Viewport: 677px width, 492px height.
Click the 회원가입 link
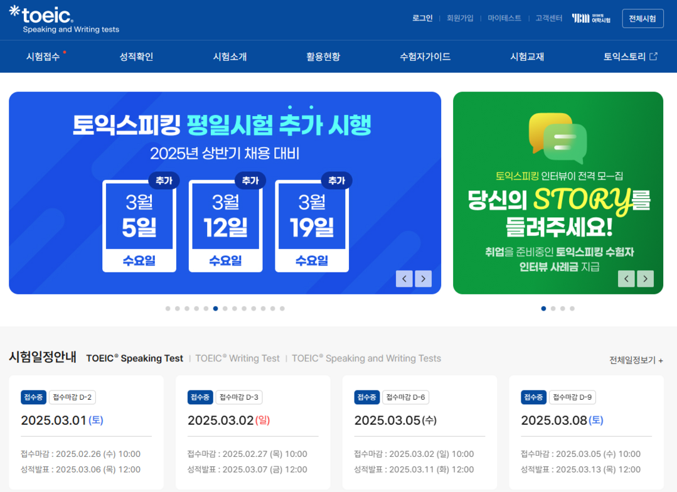tap(460, 18)
